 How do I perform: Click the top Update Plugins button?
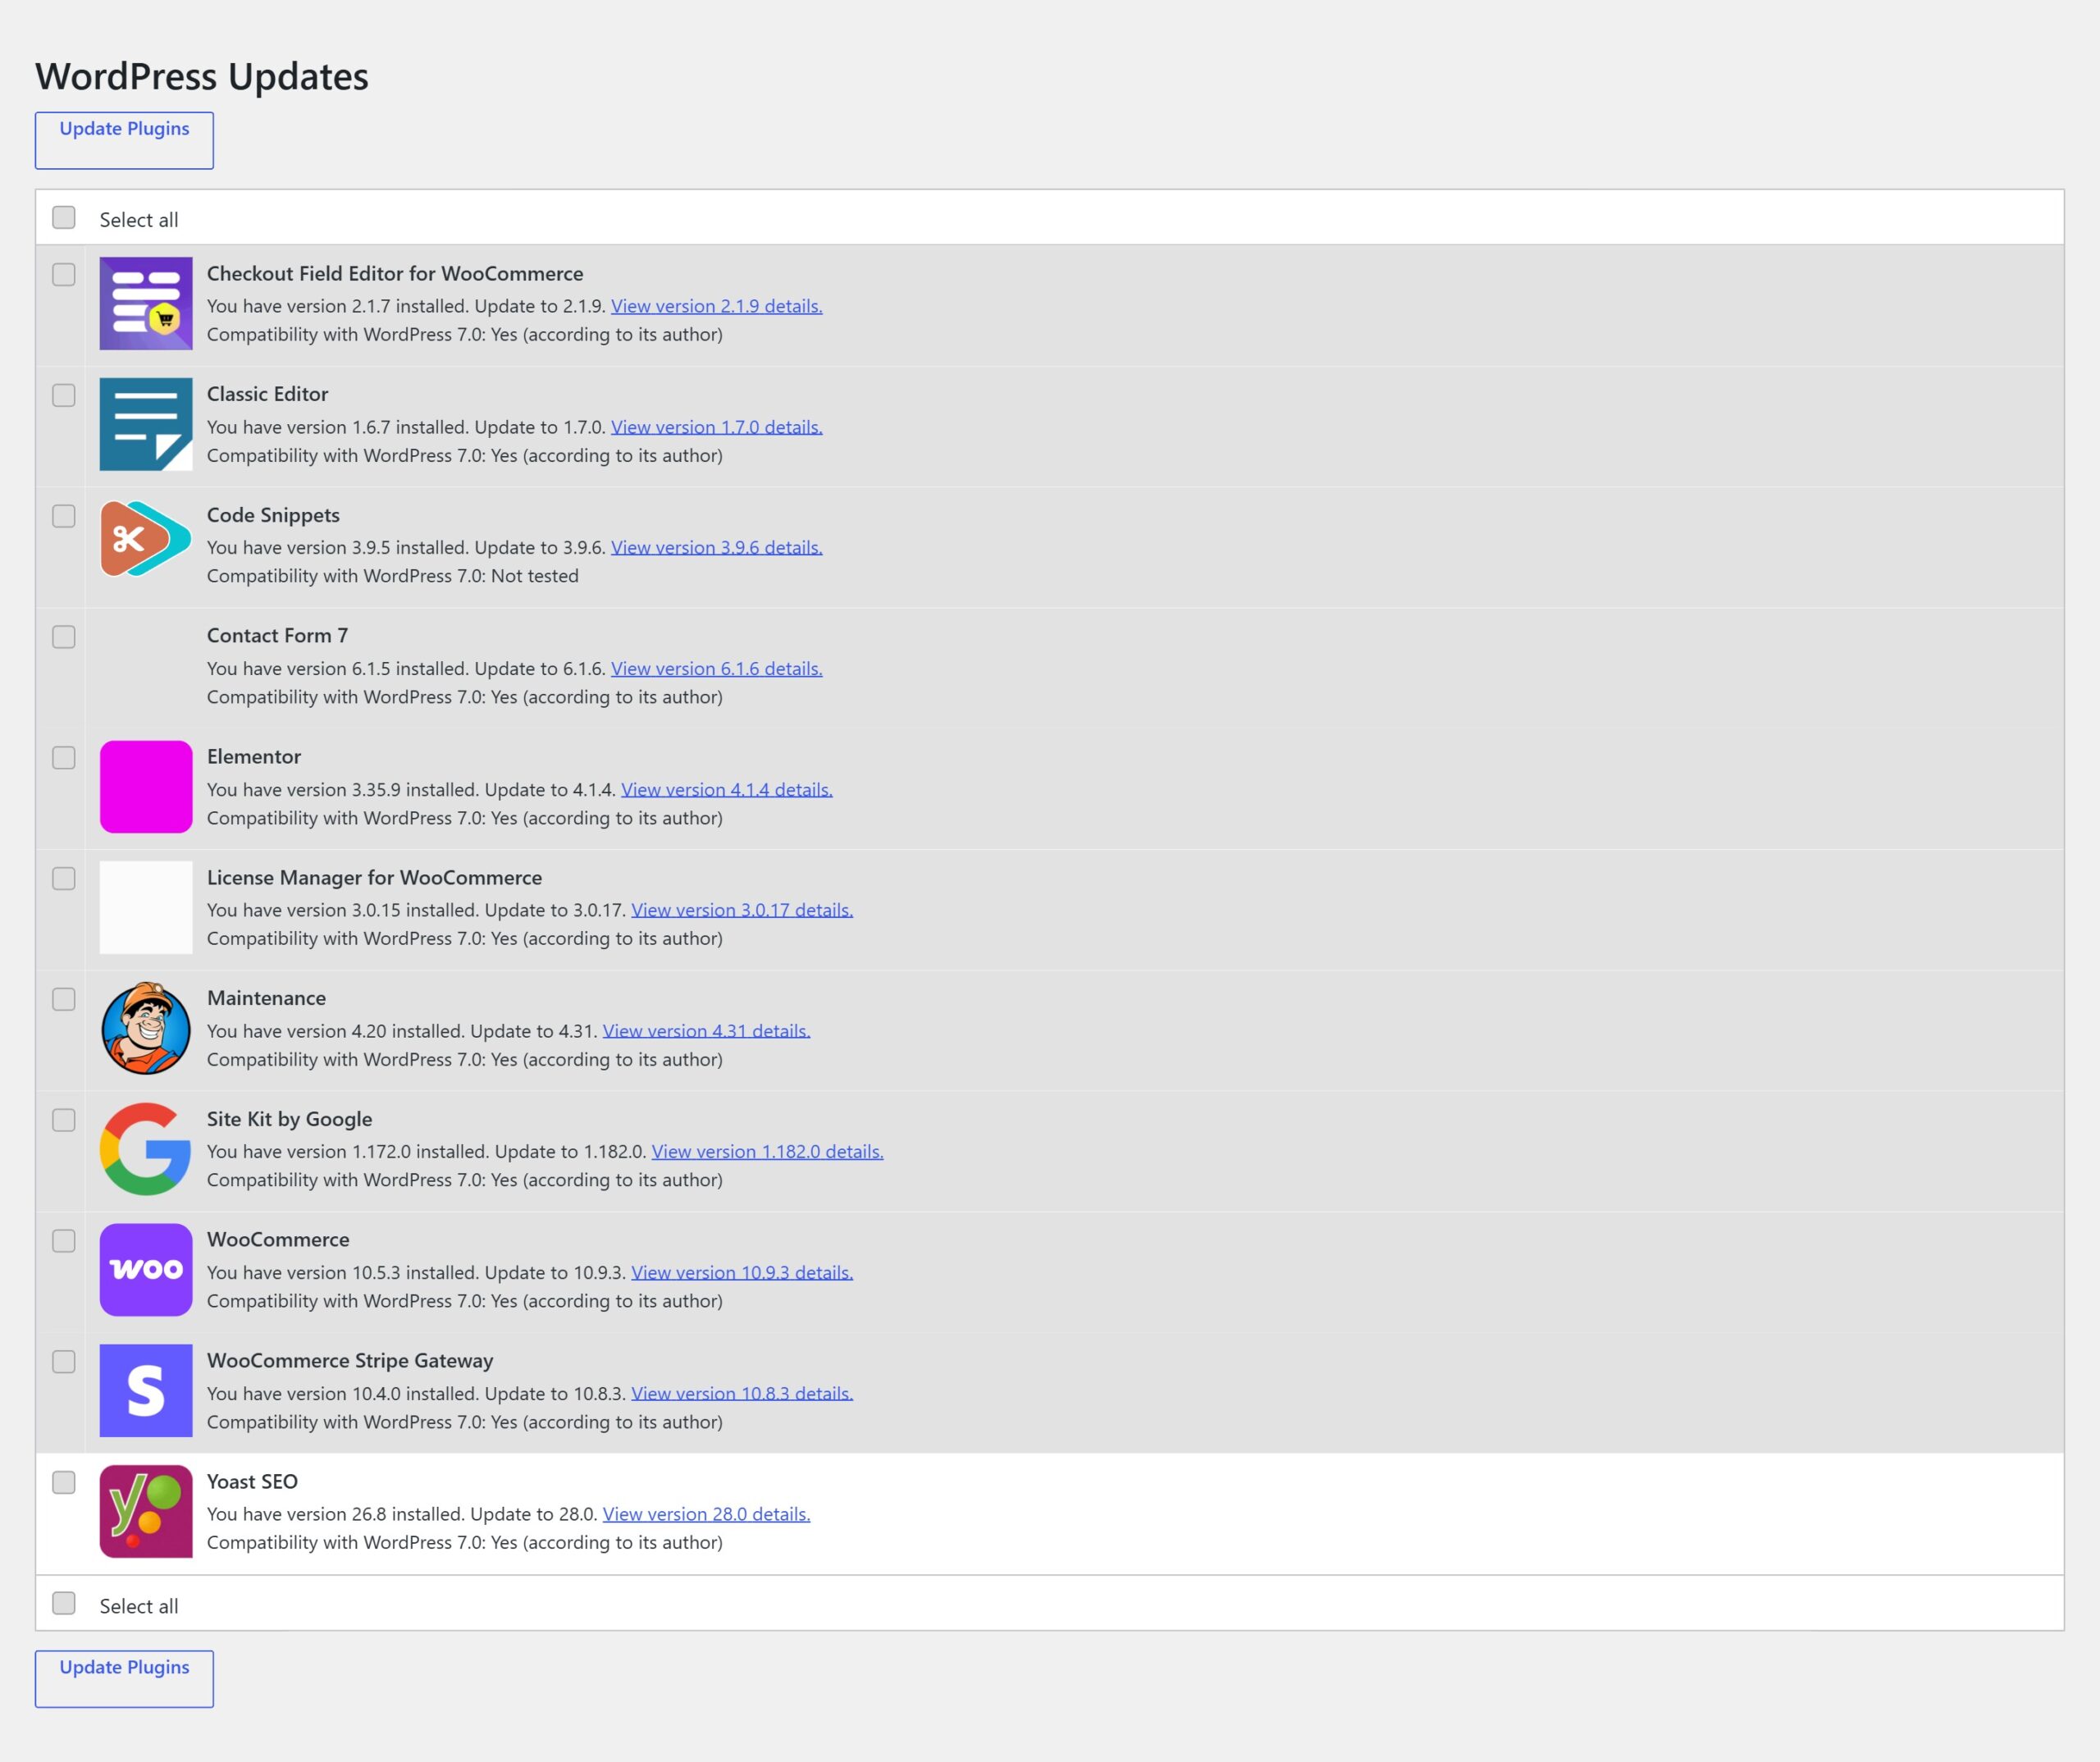coord(124,140)
